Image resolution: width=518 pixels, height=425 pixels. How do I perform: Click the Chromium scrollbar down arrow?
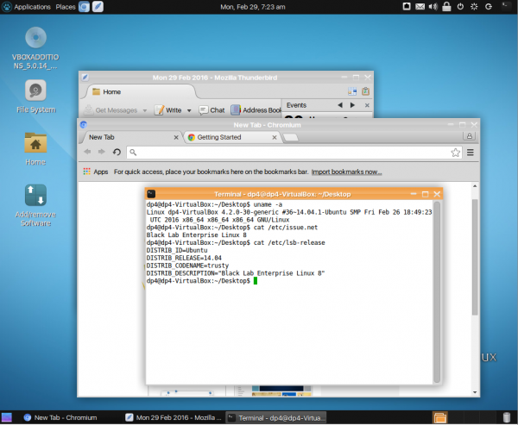475,392
